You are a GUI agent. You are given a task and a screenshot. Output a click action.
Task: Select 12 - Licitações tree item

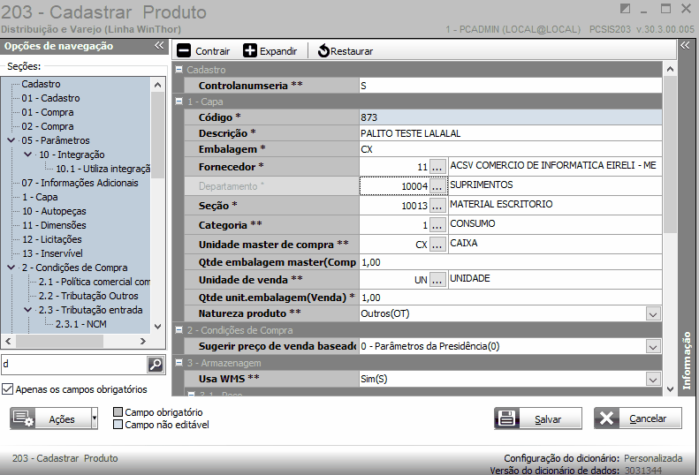pos(52,239)
